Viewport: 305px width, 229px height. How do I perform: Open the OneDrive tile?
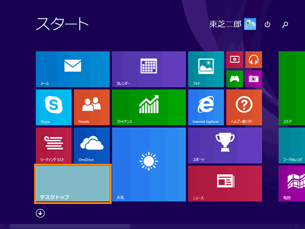coord(91,145)
